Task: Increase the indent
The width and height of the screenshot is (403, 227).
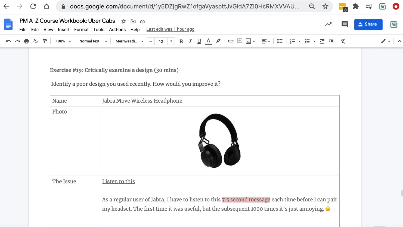Action: tap(331, 41)
